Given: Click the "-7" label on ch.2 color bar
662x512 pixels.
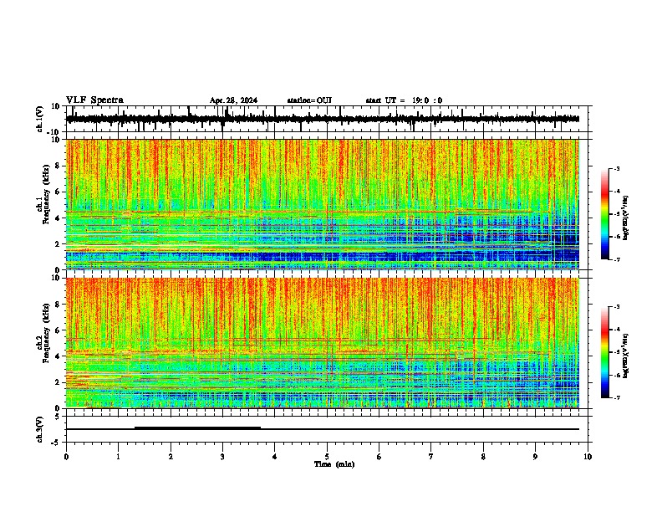Looking at the screenshot, I should pyautogui.click(x=617, y=397).
